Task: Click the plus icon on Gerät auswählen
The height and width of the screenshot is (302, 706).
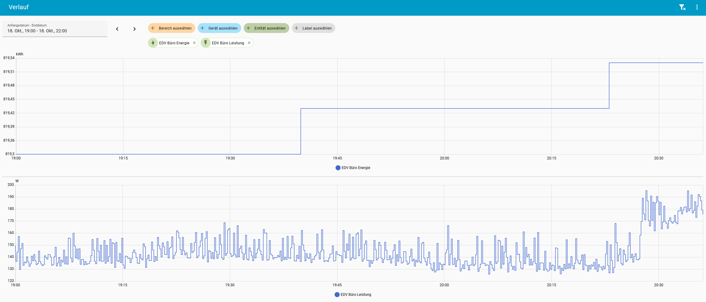Action: [202, 28]
